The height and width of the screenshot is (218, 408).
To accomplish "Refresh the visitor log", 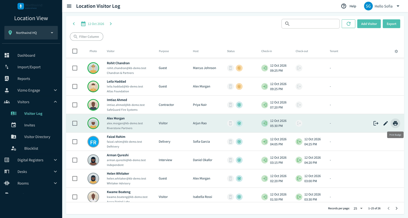I will pyautogui.click(x=349, y=24).
